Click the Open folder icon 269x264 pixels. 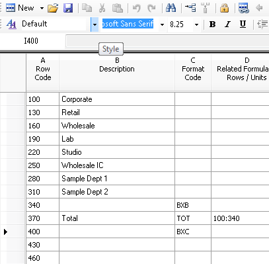coord(53,8)
